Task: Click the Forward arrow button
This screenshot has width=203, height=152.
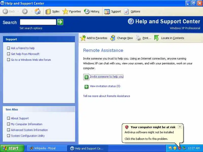Action: point(25,11)
